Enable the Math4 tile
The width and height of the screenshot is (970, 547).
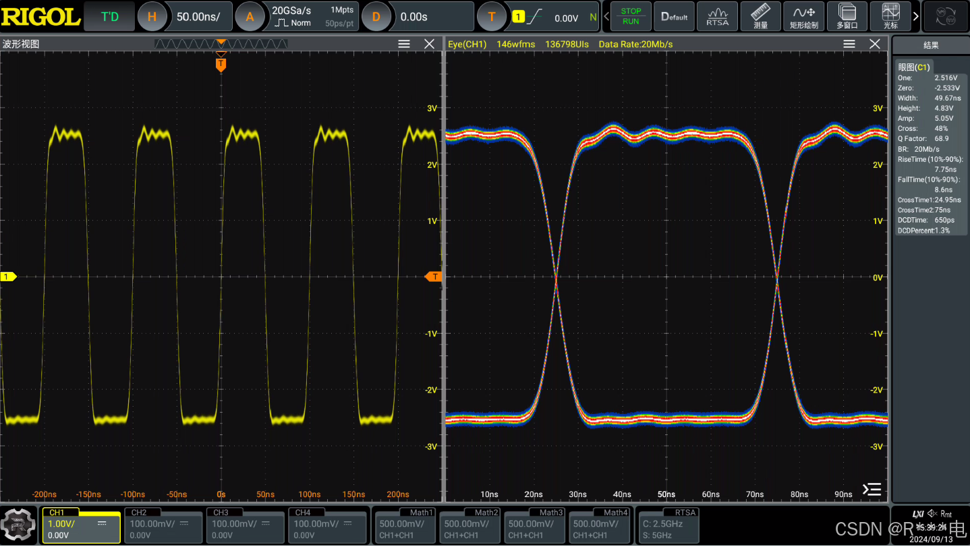(600, 525)
